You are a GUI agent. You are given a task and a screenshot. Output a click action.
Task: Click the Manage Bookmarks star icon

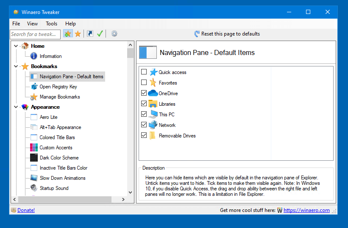pyautogui.click(x=34, y=97)
